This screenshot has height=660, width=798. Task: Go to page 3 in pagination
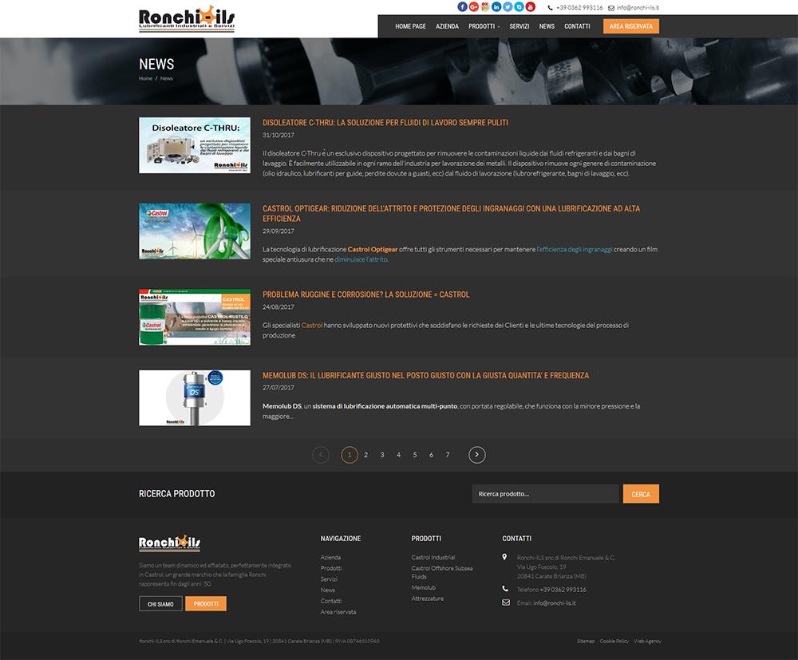(382, 455)
